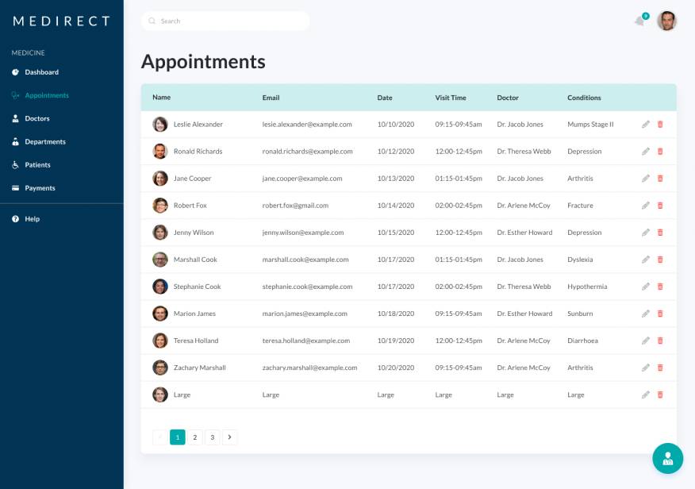The width and height of the screenshot is (695, 489).
Task: Edit Stephanie Cook's appointment entry
Action: 646,287
